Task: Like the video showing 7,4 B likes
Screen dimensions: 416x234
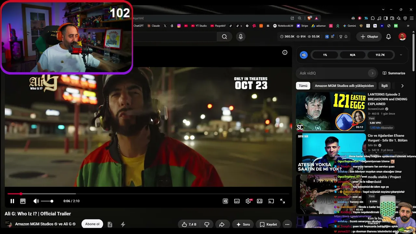Action: [x=189, y=224]
